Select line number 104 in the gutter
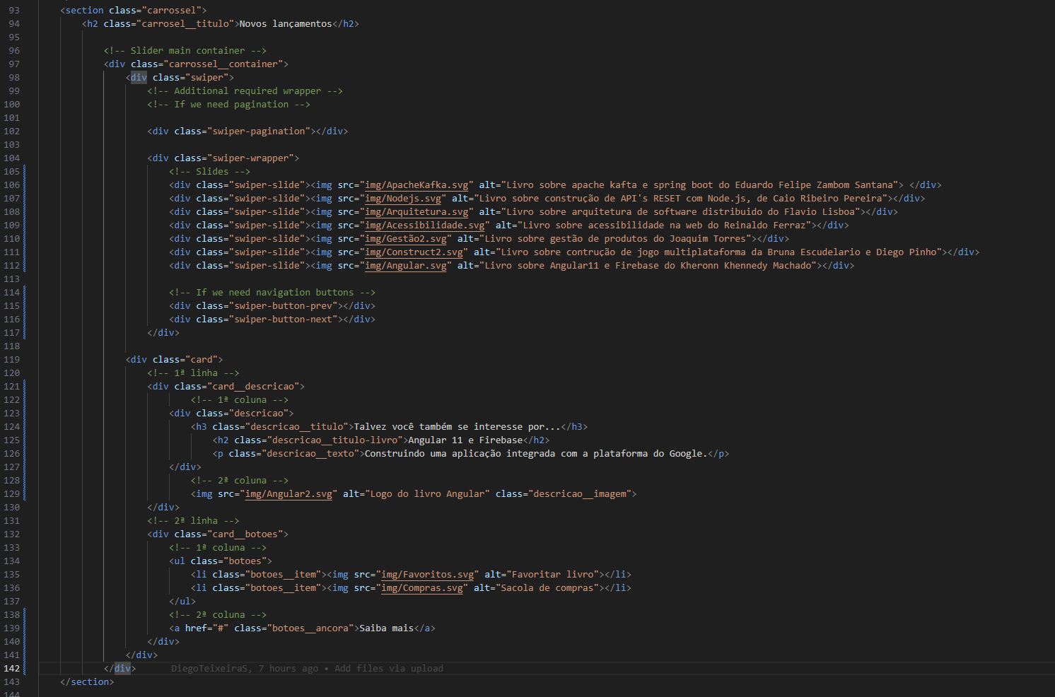The width and height of the screenshot is (1055, 697). click(x=12, y=158)
